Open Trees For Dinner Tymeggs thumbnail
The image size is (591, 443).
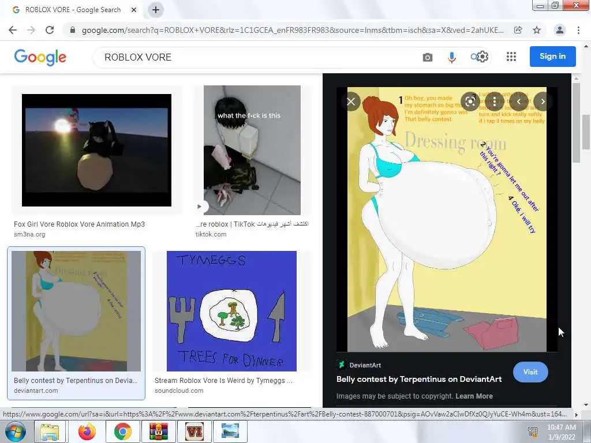tap(231, 311)
